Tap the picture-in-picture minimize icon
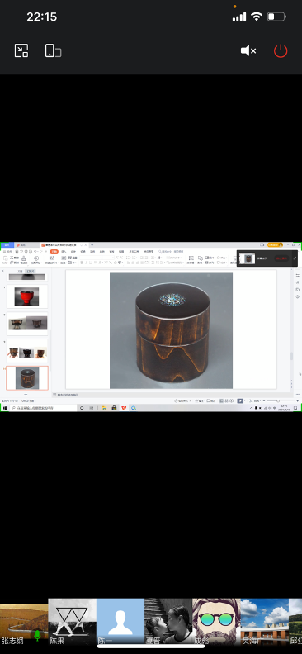This screenshot has width=302, height=654. 21,50
